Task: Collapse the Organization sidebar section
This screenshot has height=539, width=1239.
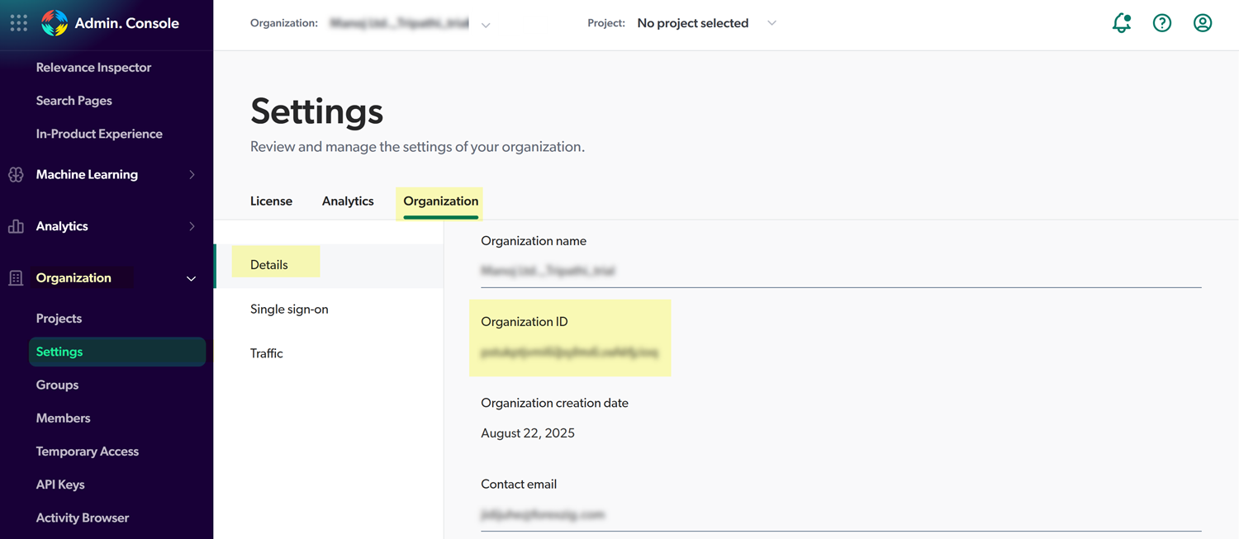Action: pyautogui.click(x=192, y=278)
